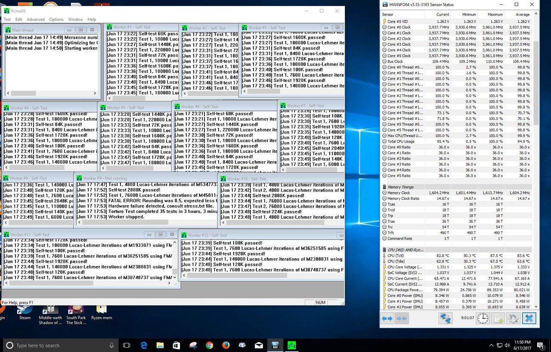Click the blue X close-sensors button in HWiNFO64

[529, 318]
